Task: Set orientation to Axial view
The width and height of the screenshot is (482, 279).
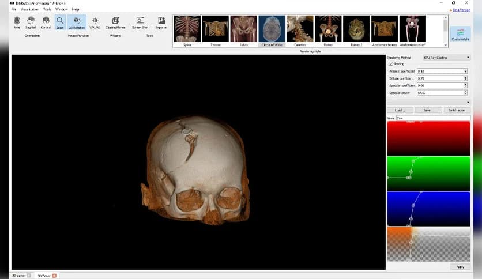Action: tap(17, 22)
